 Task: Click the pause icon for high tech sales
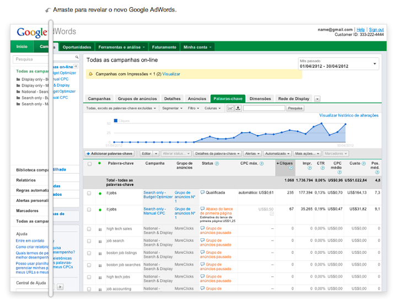pos(100,229)
